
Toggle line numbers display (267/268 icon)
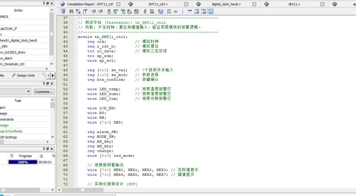(169, 11)
